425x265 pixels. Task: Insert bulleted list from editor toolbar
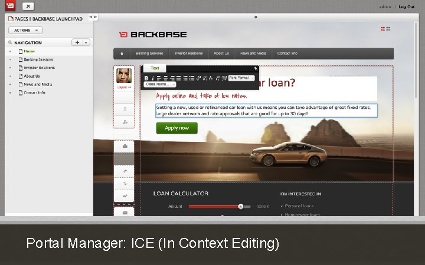click(x=192, y=78)
